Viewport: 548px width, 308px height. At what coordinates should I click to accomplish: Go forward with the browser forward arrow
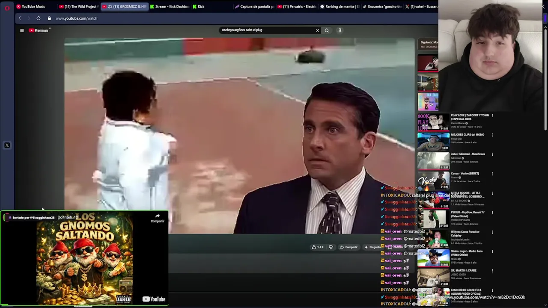29,18
